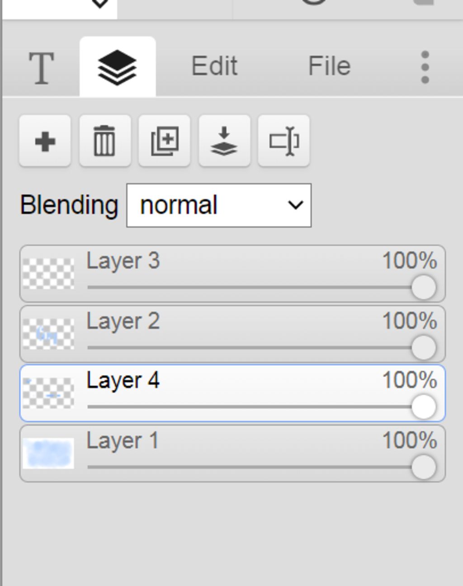Click the Layer 1 blue thumbnail

[48, 454]
